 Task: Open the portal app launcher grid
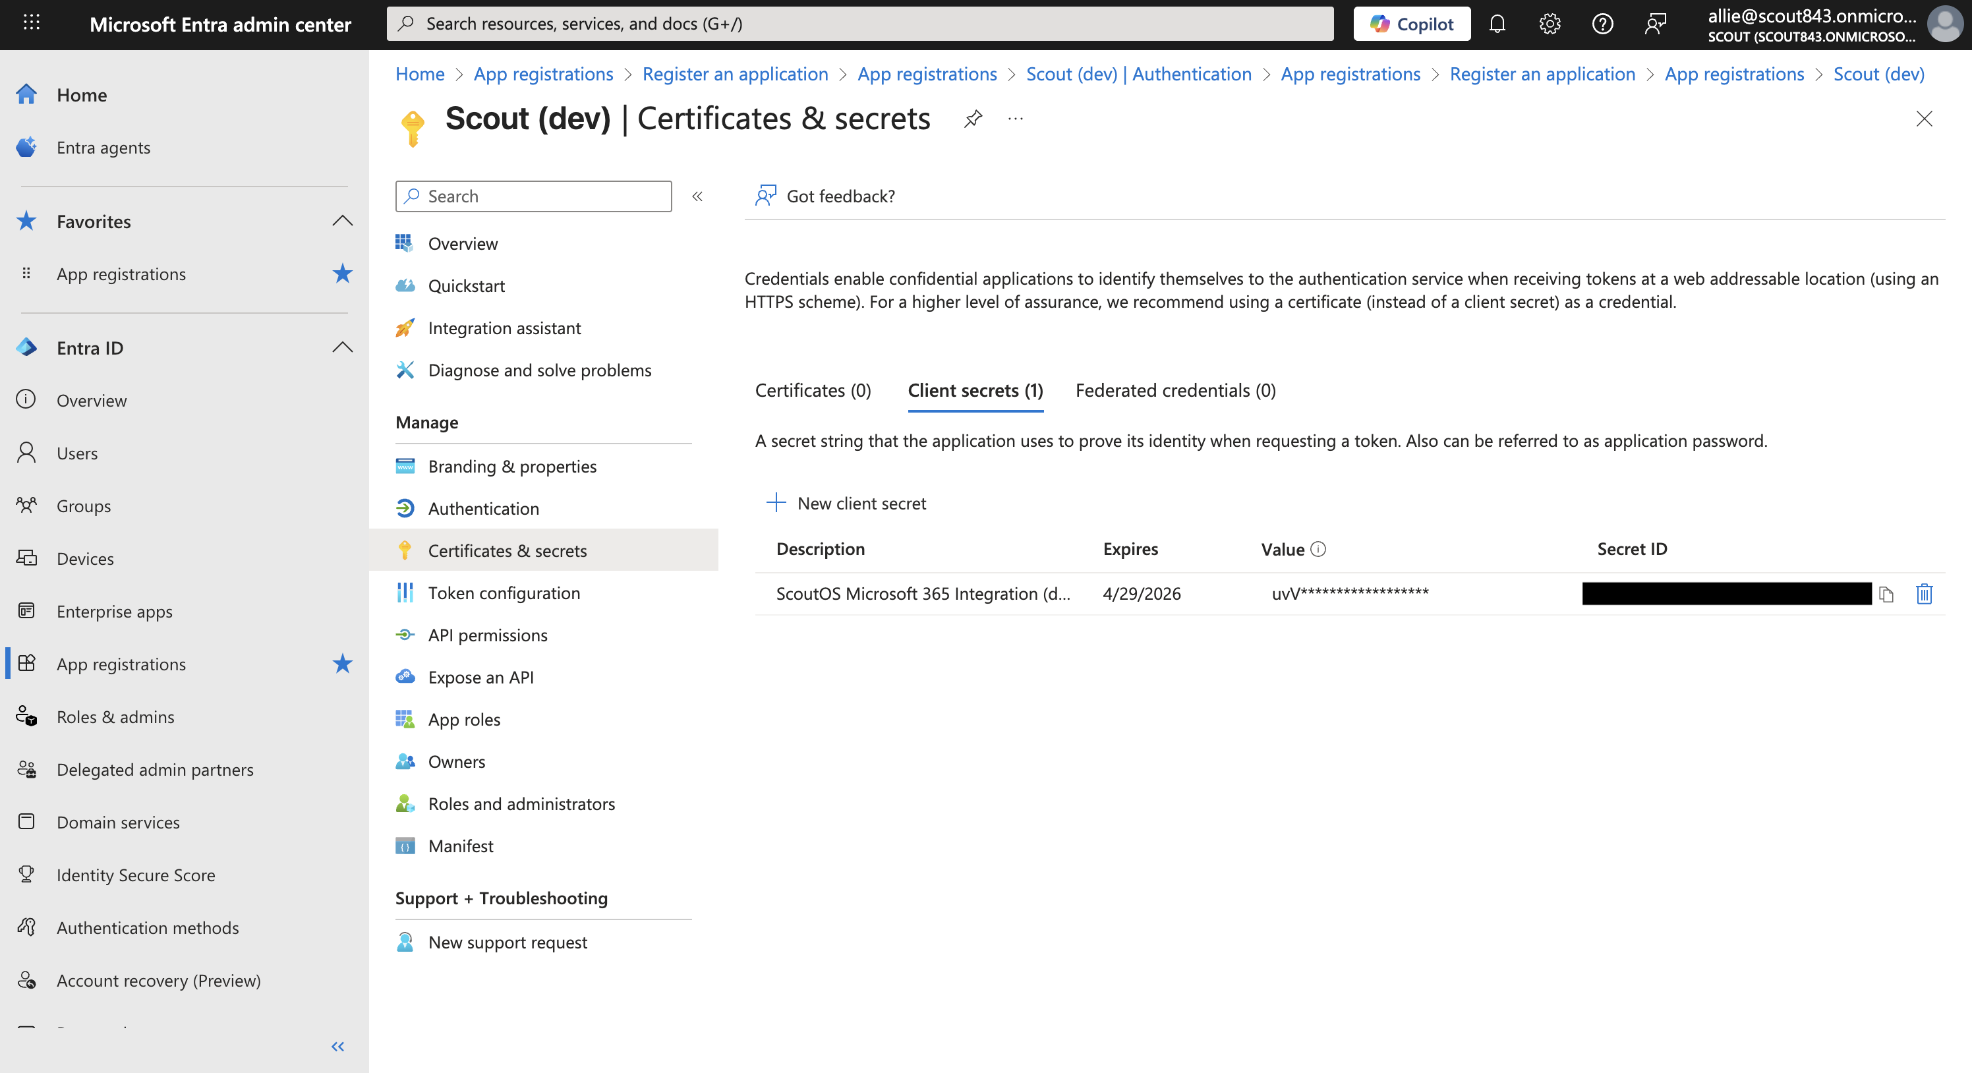(x=32, y=24)
